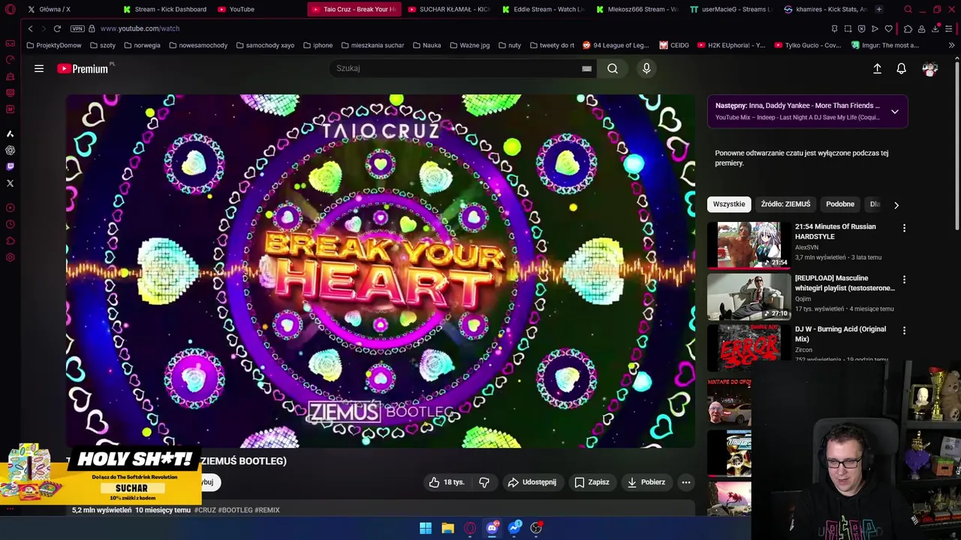Expand the Następny playlist panel chevron

pyautogui.click(x=895, y=112)
